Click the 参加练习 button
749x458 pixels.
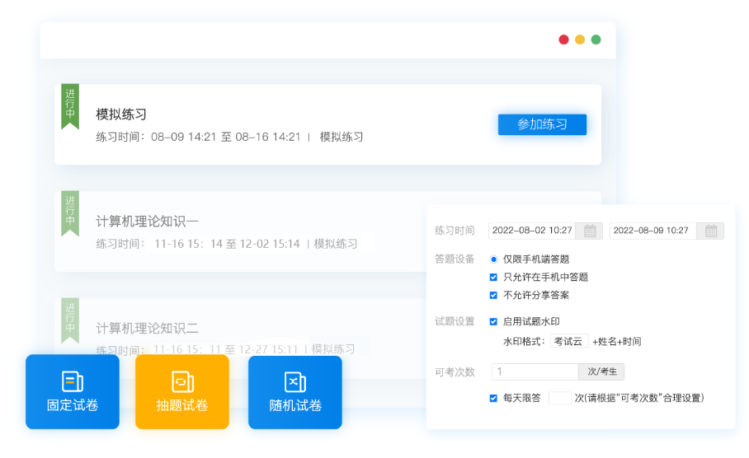(x=542, y=124)
